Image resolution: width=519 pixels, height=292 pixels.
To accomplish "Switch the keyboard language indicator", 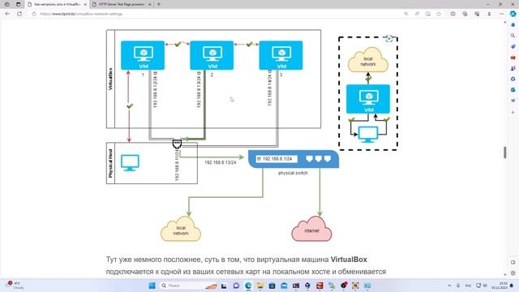I will point(469,286).
